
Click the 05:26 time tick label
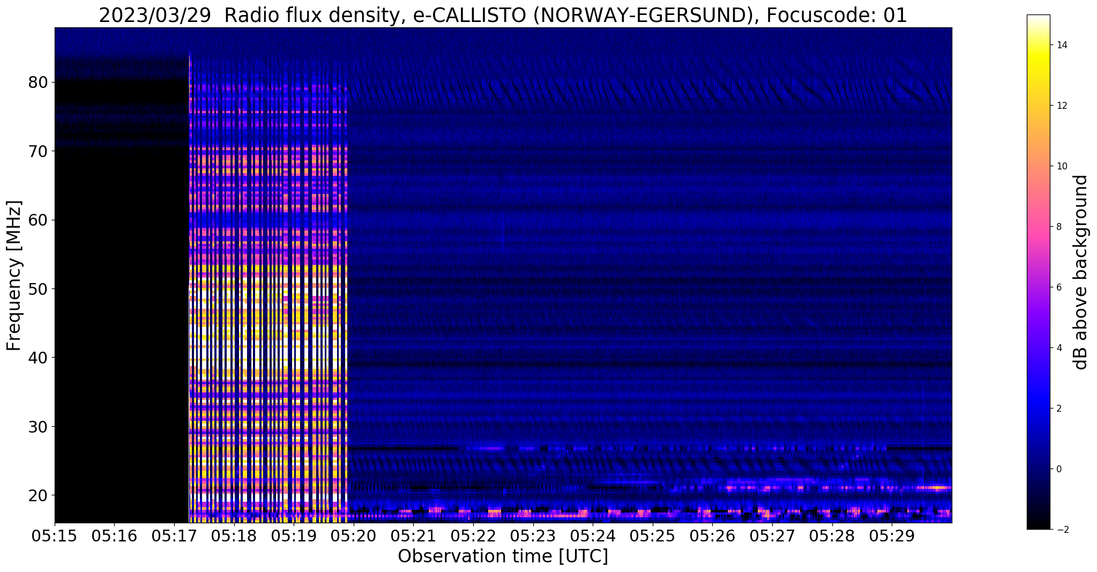point(713,534)
